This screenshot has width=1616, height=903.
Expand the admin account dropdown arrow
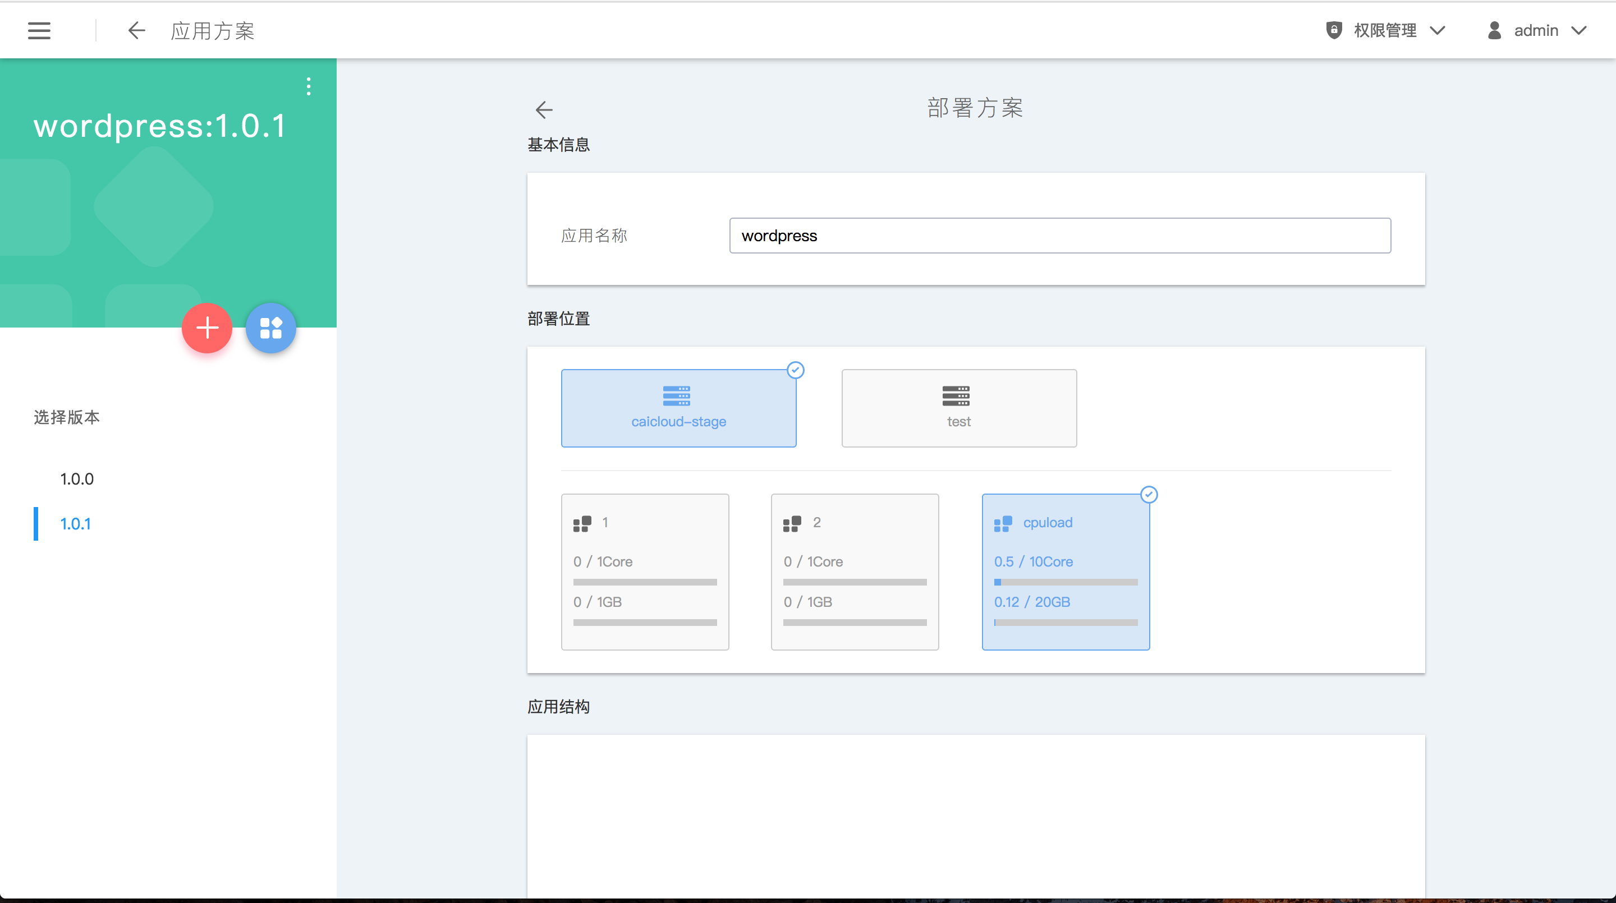tap(1579, 30)
